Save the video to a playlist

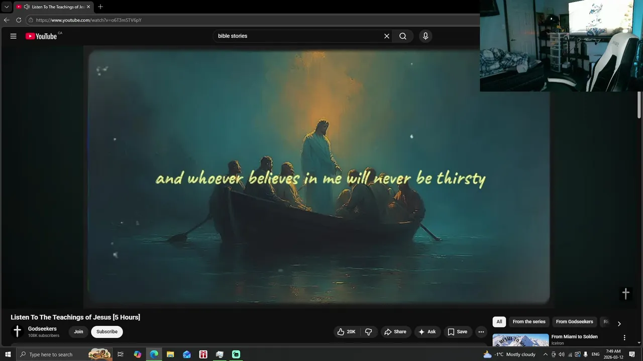(x=457, y=332)
